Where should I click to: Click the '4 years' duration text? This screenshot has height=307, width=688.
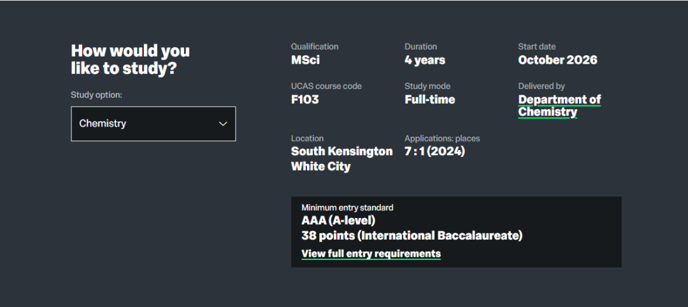(424, 60)
